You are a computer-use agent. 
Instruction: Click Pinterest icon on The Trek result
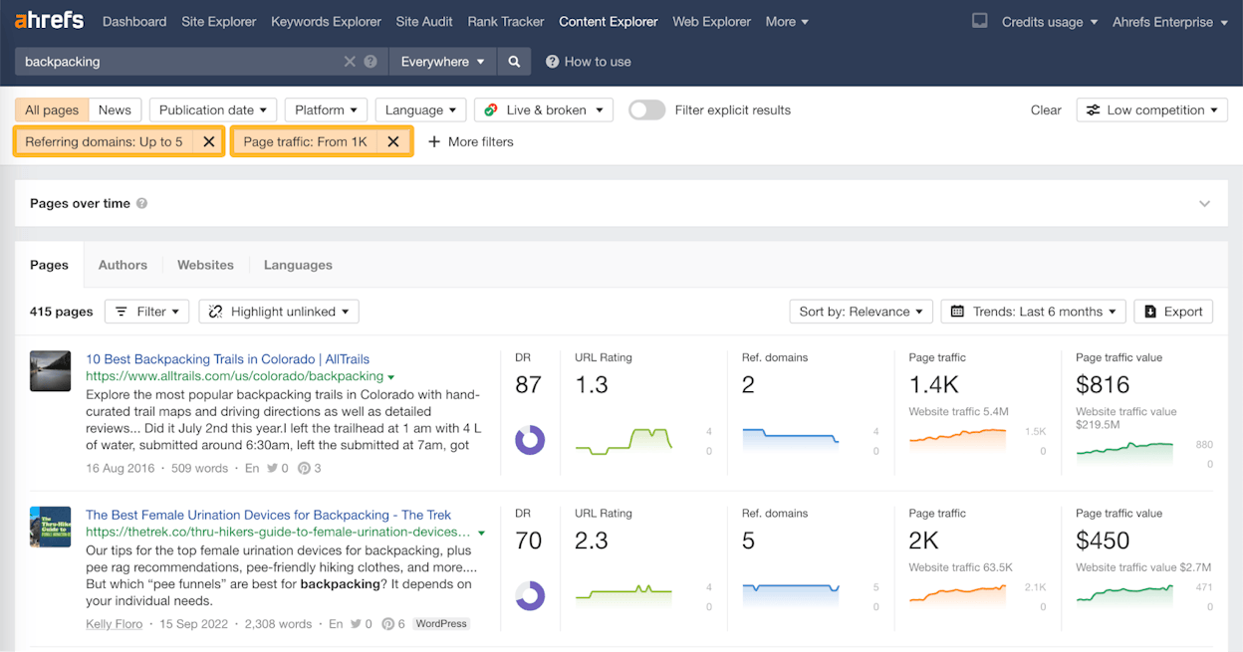[387, 624]
